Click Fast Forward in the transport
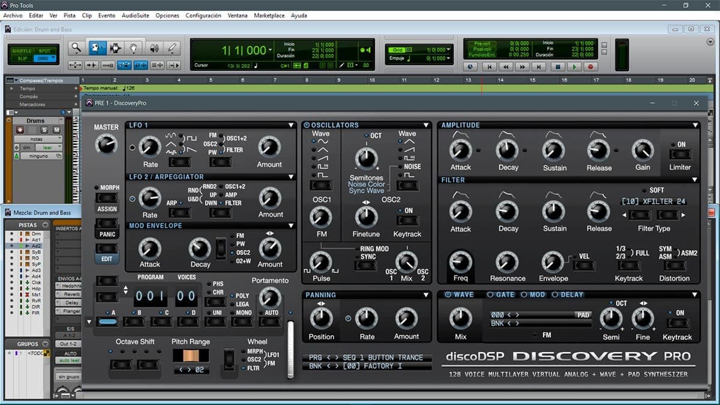Screen dimensions: 720x405 coord(523,67)
